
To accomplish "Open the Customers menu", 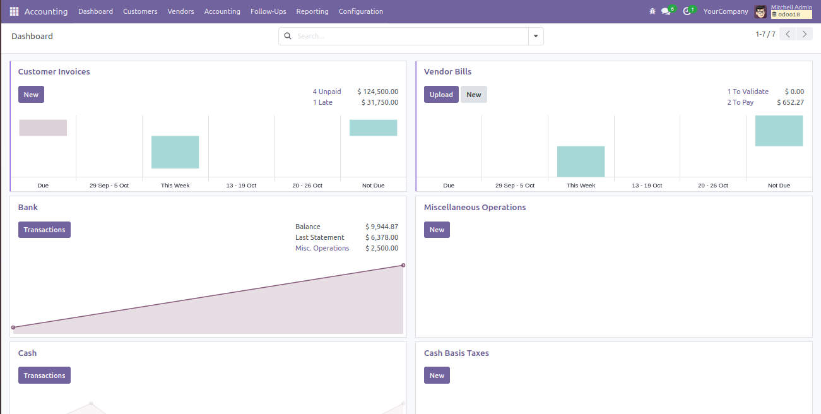I will (140, 11).
